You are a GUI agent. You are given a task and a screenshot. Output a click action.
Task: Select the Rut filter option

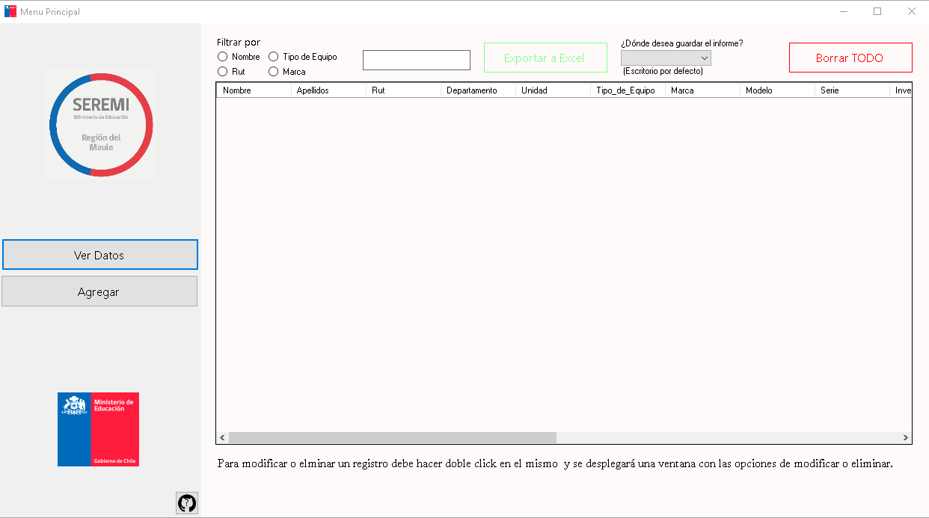222,71
